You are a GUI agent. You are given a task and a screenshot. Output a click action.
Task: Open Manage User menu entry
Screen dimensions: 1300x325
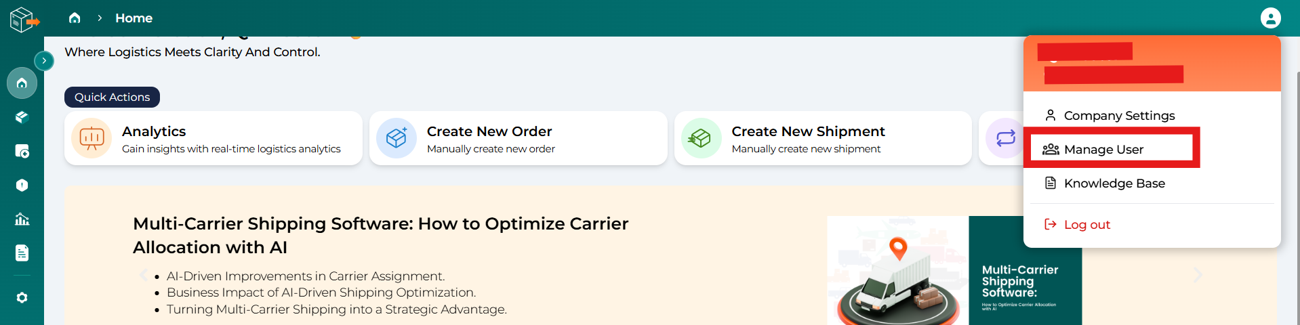click(1103, 150)
